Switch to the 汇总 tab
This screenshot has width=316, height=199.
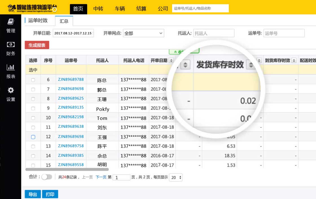click(x=64, y=21)
